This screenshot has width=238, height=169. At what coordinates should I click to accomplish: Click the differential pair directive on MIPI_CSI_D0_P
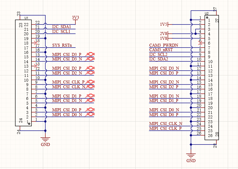pyautogui.click(x=90, y=110)
